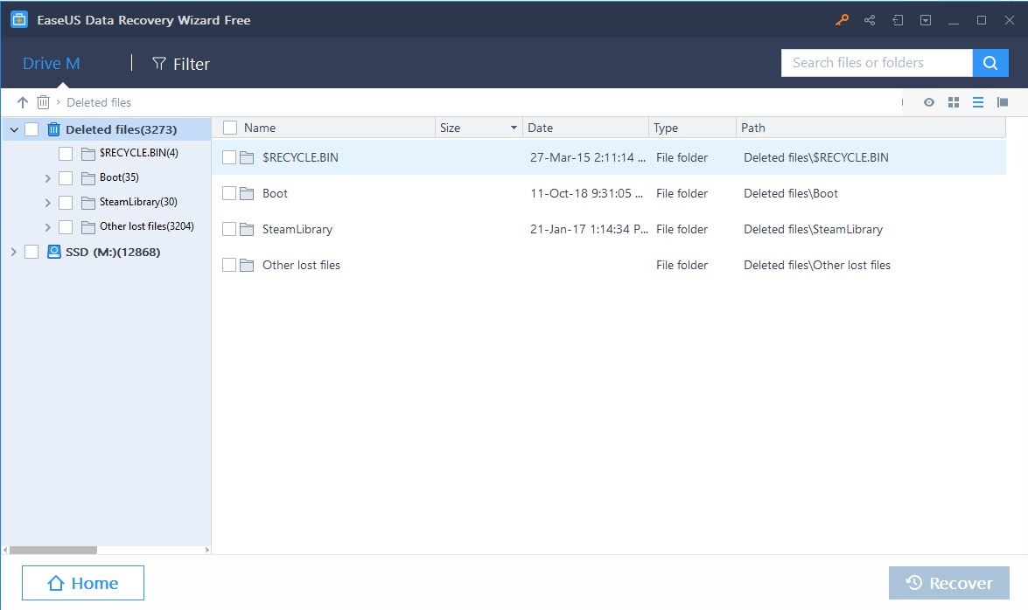
Task: Tick the checkbox for the Boot row
Action: pos(229,193)
